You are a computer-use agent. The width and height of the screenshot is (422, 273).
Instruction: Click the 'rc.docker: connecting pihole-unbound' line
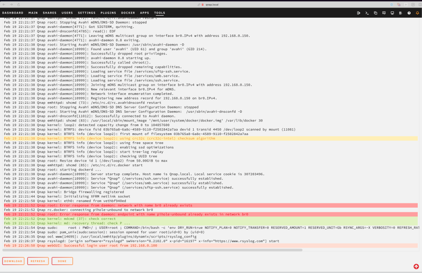(x=78, y=210)
